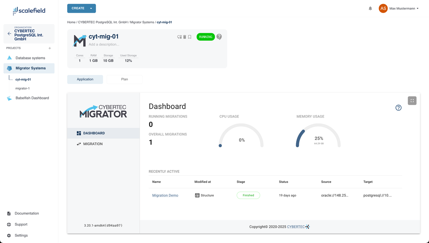Add a new project with plus icon
Screen dimensions: 429x243
click(x=50, y=48)
